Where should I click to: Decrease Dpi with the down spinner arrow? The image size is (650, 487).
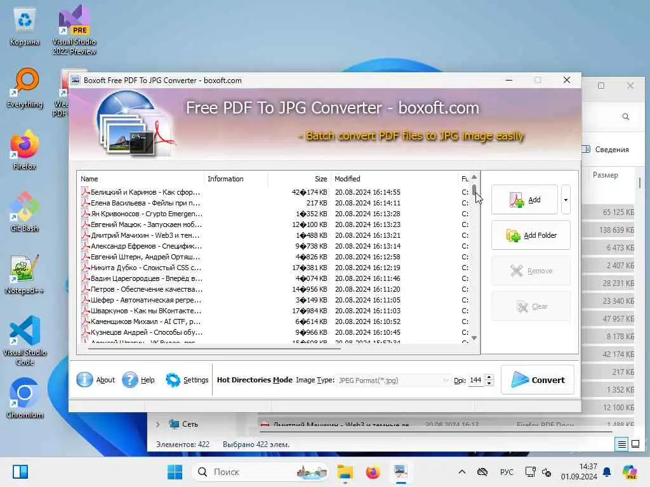[x=489, y=383]
